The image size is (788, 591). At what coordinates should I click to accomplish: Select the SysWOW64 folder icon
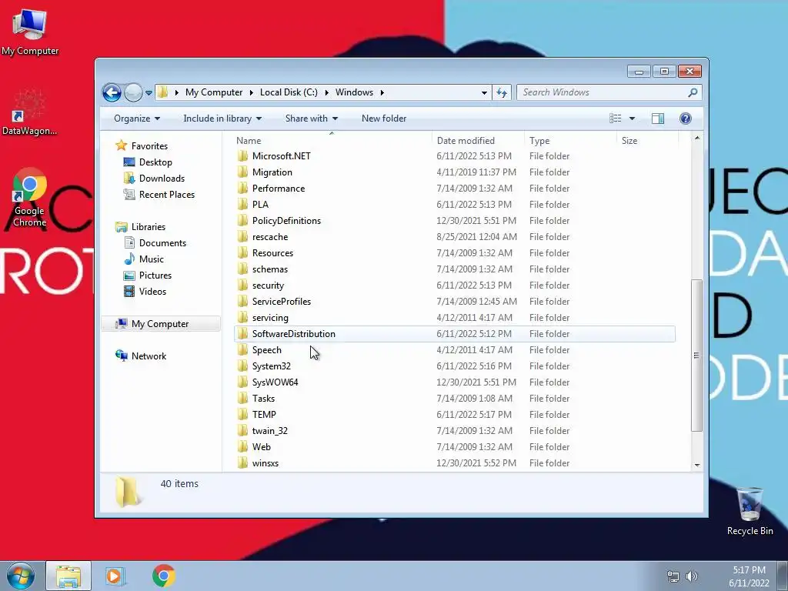click(242, 382)
